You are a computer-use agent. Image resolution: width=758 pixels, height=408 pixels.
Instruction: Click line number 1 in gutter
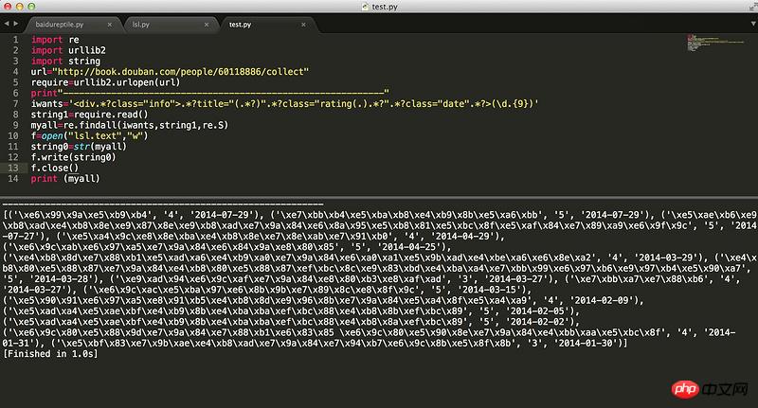(x=15, y=40)
